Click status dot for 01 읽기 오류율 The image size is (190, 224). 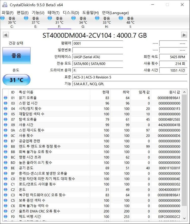pos(6,98)
